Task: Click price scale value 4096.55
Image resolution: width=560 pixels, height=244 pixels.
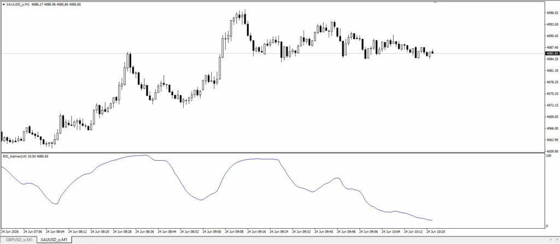Action: click(x=552, y=13)
